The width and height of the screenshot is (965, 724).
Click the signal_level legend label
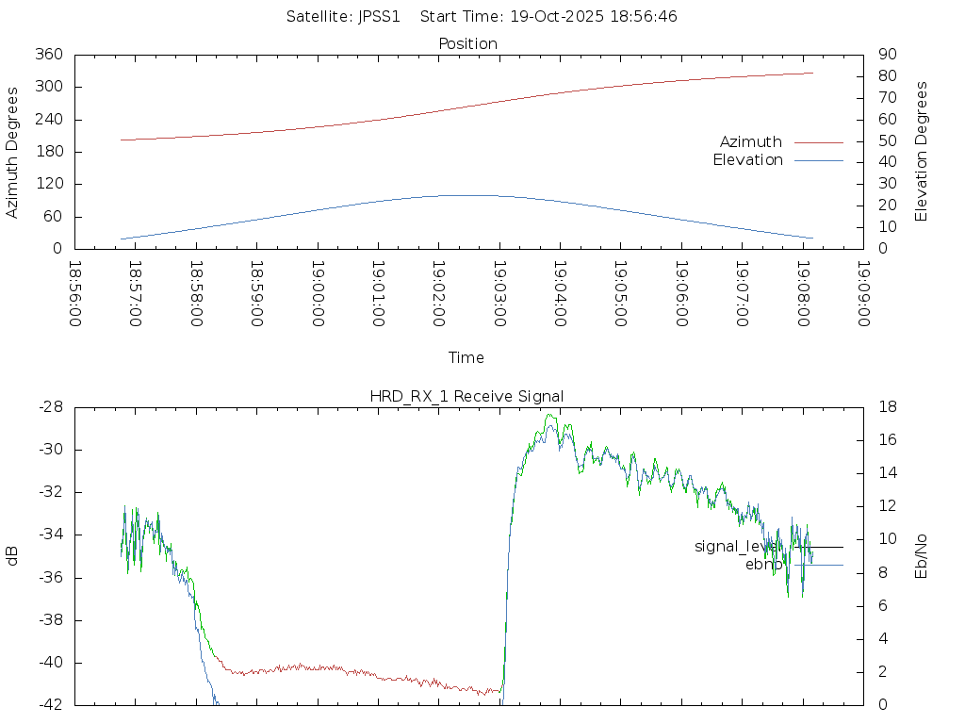pos(737,547)
